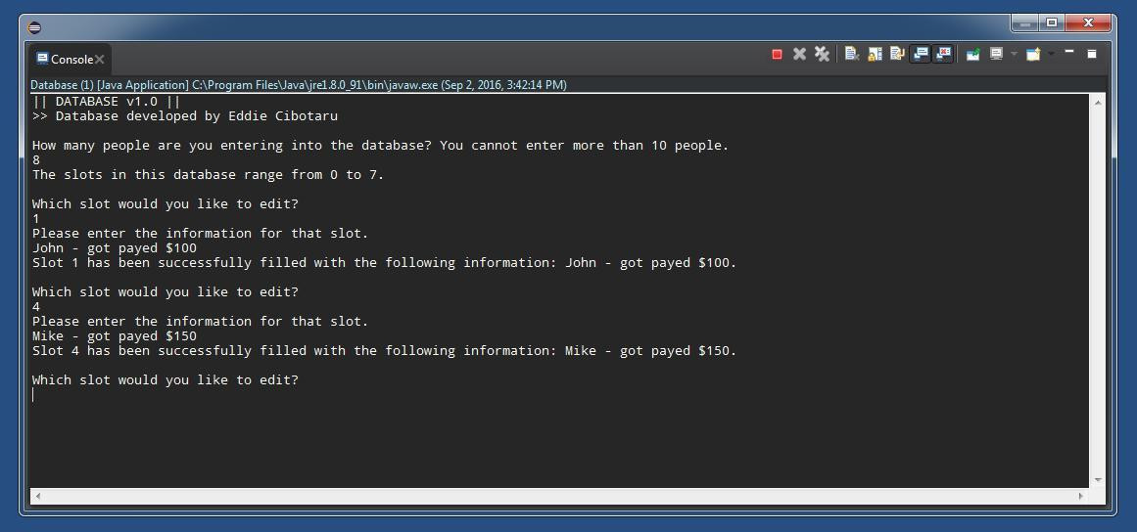This screenshot has height=532, width=1137.
Task: Click the Pin Console icon
Action: [973, 55]
